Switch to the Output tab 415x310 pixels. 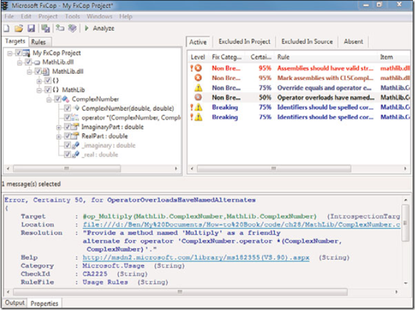click(x=15, y=303)
